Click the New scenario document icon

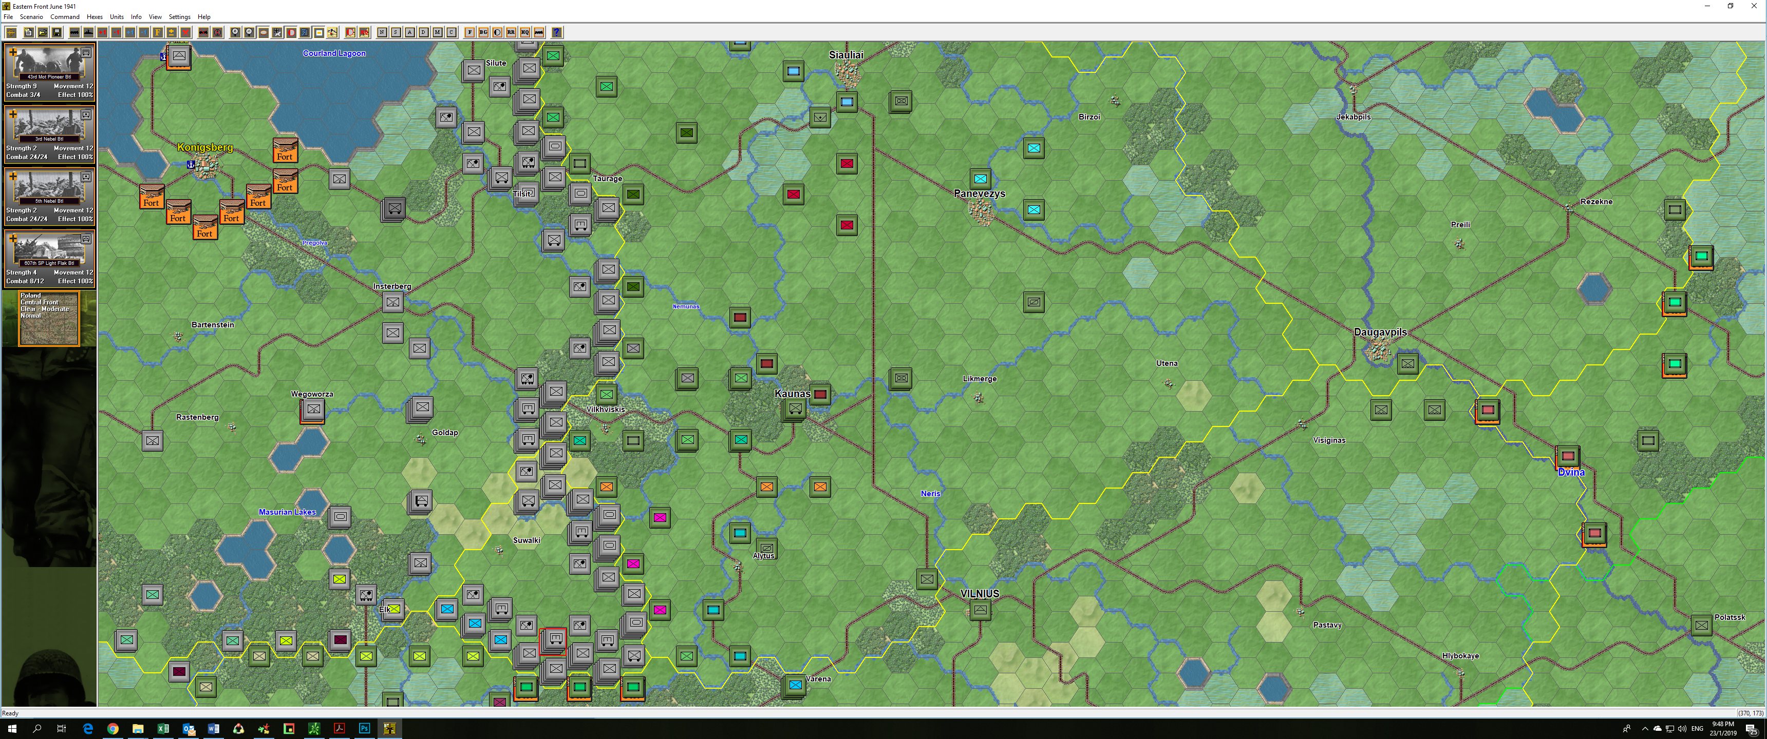(28, 32)
